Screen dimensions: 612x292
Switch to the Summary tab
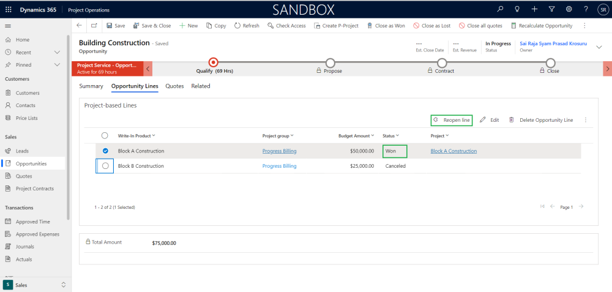pyautogui.click(x=91, y=86)
